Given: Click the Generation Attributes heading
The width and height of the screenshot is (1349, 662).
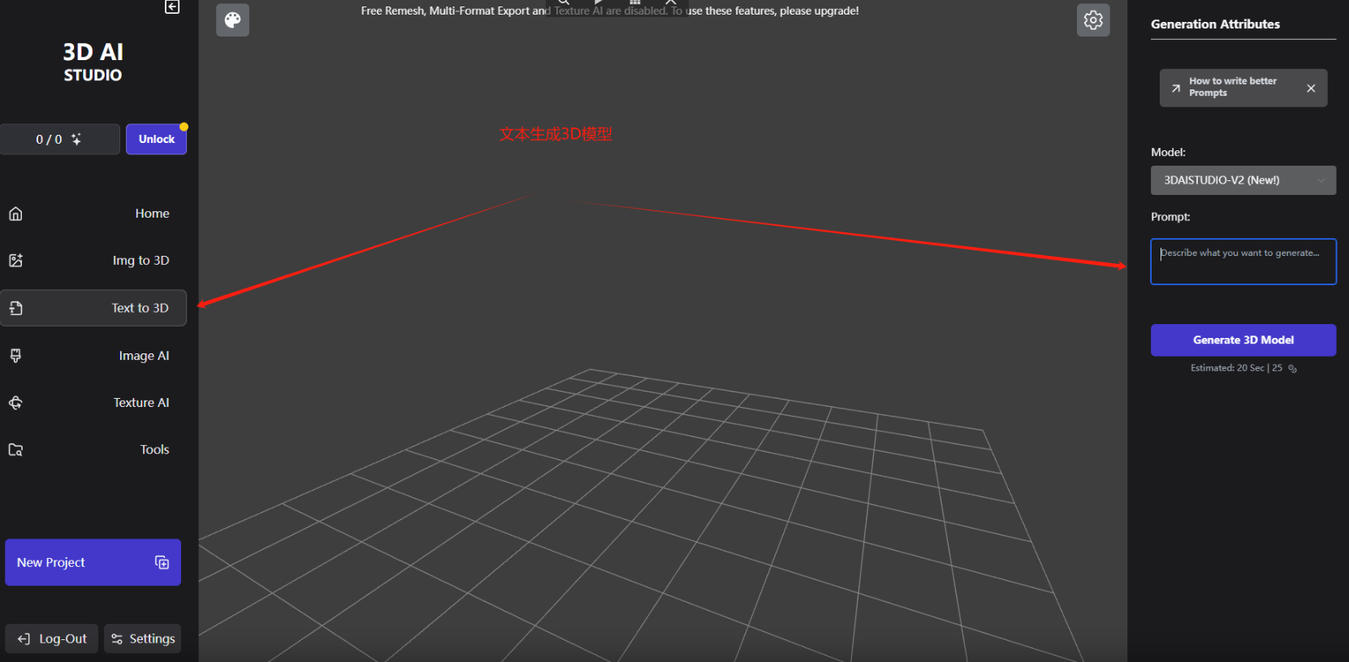Looking at the screenshot, I should click(1215, 24).
